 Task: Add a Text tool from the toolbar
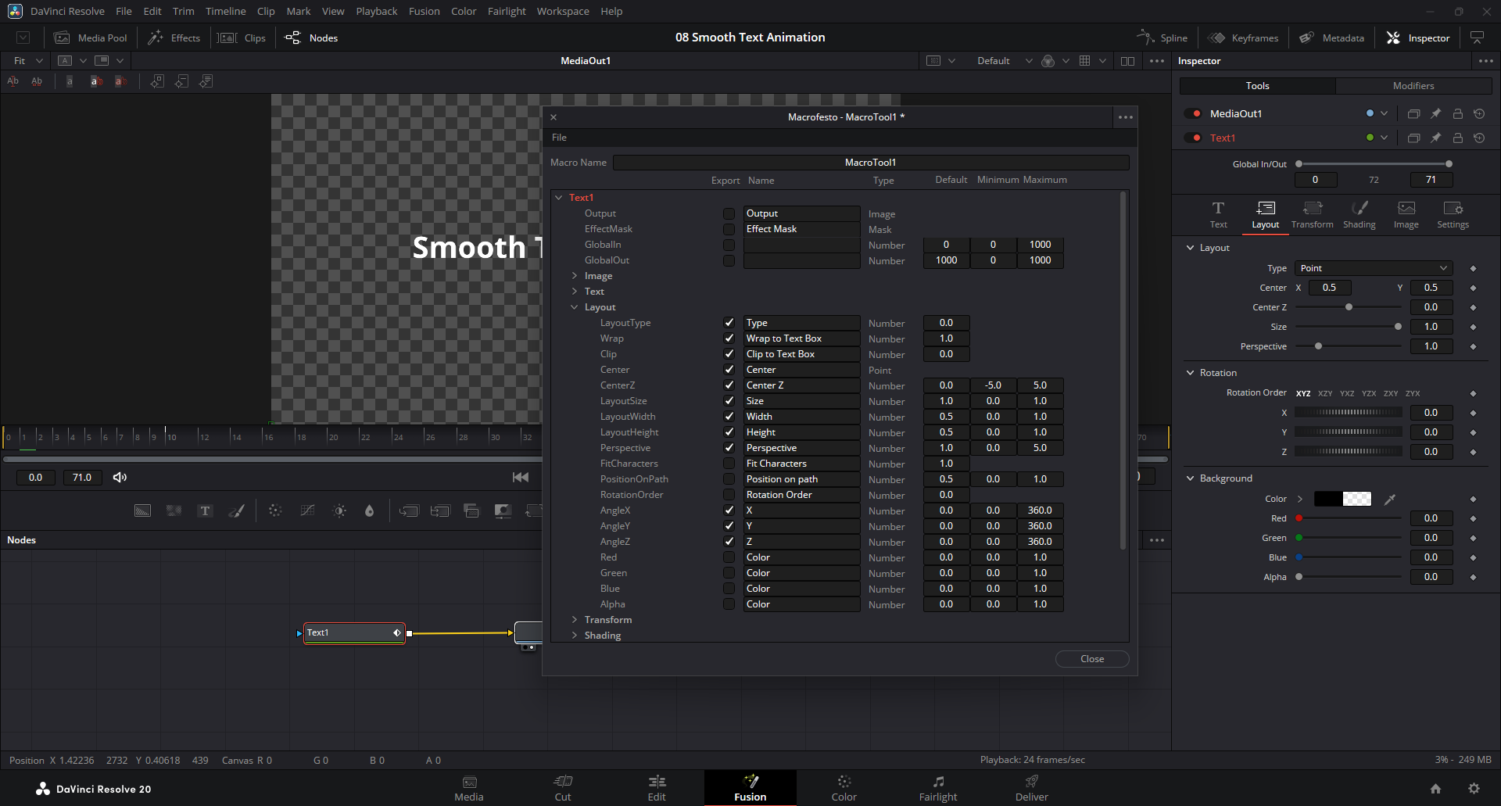click(205, 510)
